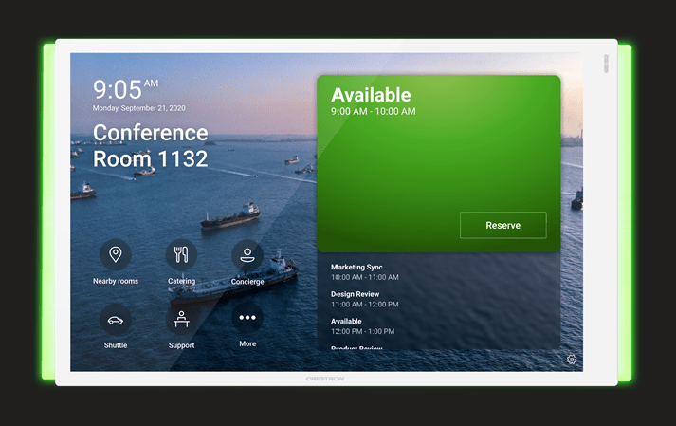Select the Design Review meeting entry
676x426 pixels.
coord(365,299)
